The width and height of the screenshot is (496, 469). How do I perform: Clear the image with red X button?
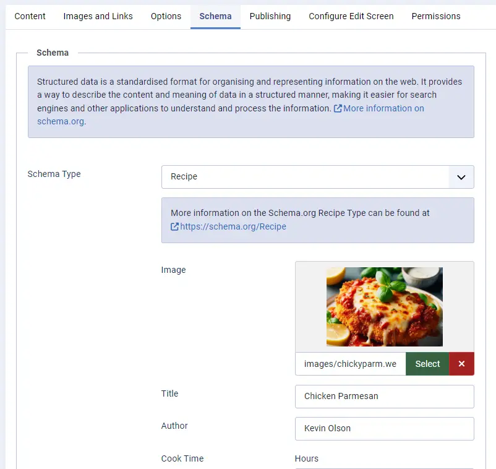pos(461,364)
